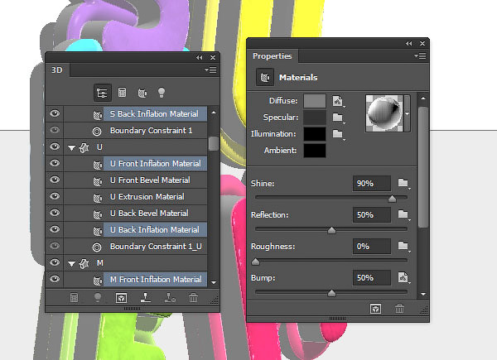Hide U Front Inflation Material
497x360 pixels.
55,163
